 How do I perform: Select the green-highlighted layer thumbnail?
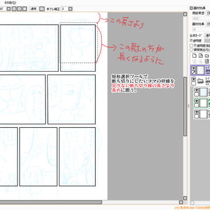tap(204, 103)
